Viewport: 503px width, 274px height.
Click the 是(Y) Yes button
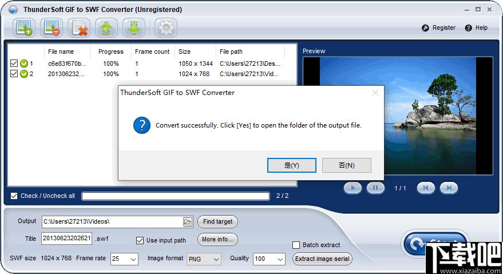click(x=292, y=165)
